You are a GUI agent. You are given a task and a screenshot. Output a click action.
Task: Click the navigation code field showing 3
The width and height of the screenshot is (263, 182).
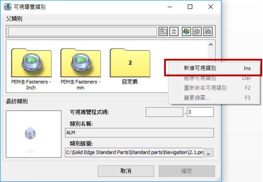click(x=200, y=112)
